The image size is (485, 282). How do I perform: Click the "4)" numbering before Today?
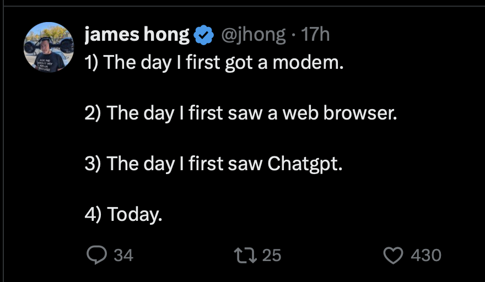(x=93, y=214)
